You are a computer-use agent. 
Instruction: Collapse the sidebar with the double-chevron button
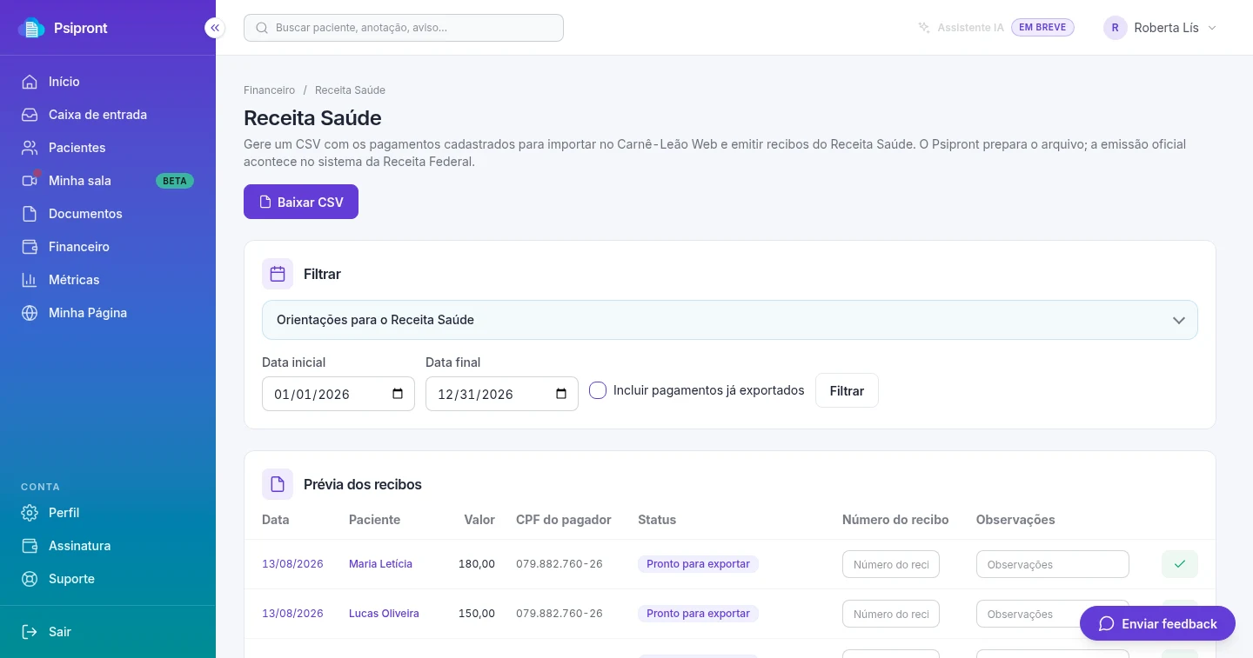[215, 28]
